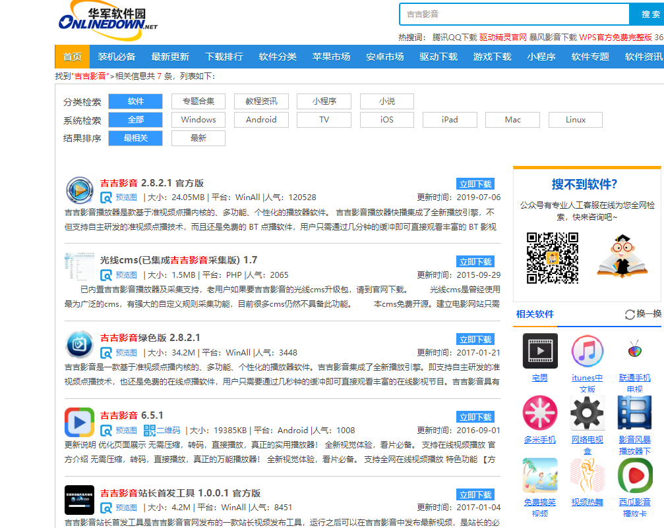
Task: Select the 专题合集 category filter
Action: pos(198,101)
